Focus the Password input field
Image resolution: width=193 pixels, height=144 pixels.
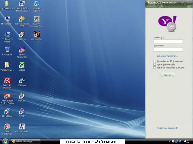pos(168,50)
